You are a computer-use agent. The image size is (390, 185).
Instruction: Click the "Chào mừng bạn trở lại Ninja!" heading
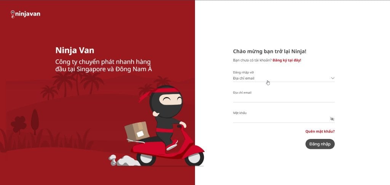click(270, 51)
